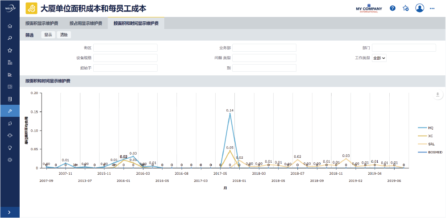
Task: Click the 0.20 y-axis value
Action: point(34,93)
